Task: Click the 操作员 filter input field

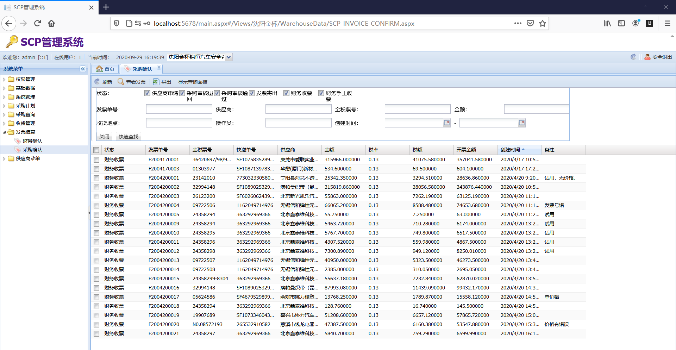Action: pos(298,123)
